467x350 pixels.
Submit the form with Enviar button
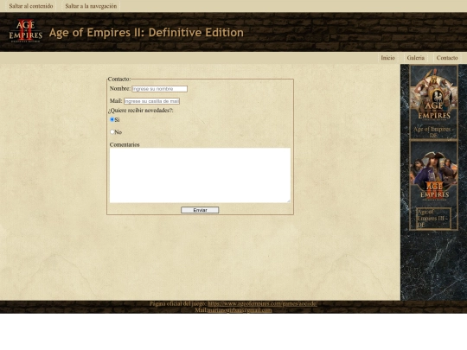200,210
